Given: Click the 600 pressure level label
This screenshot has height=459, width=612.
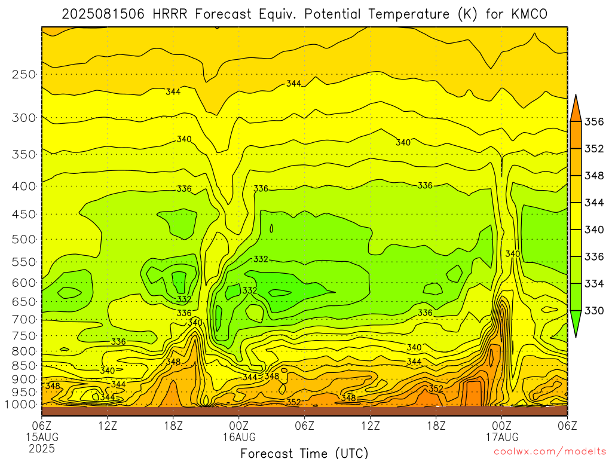Looking at the screenshot, I should tap(24, 283).
